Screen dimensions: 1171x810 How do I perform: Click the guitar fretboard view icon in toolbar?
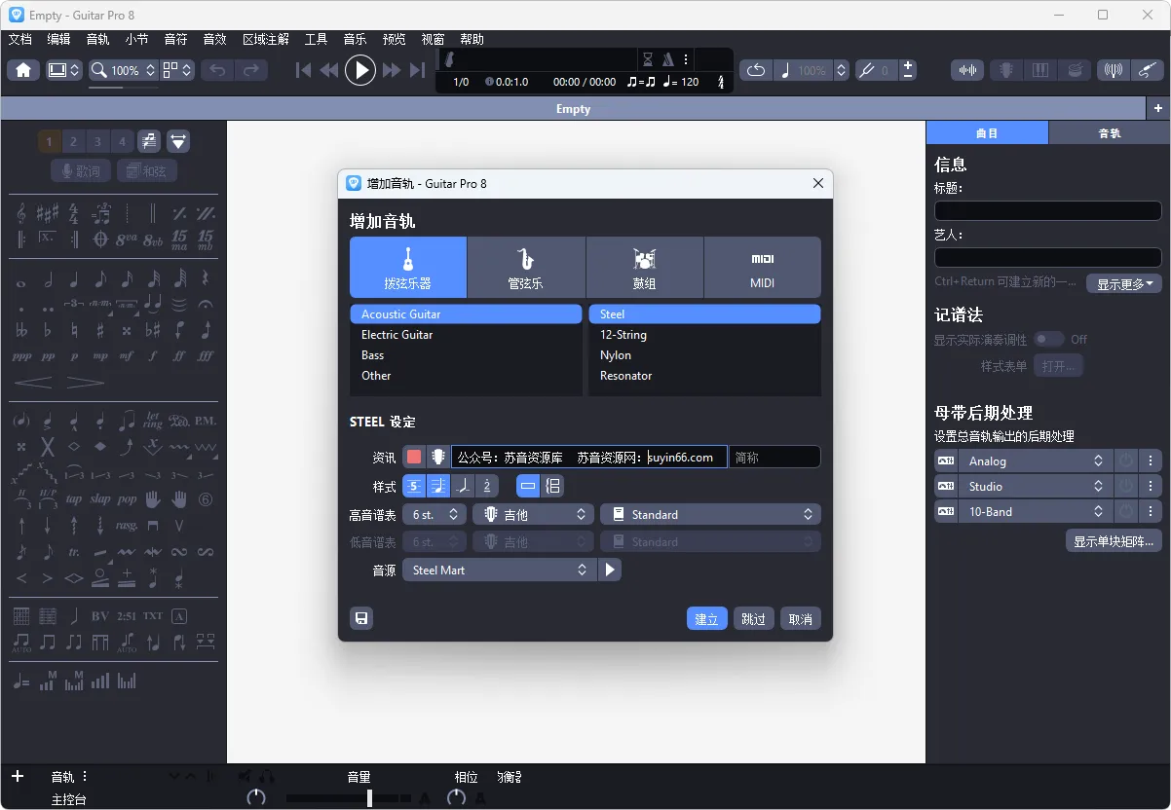pyautogui.click(x=1006, y=69)
